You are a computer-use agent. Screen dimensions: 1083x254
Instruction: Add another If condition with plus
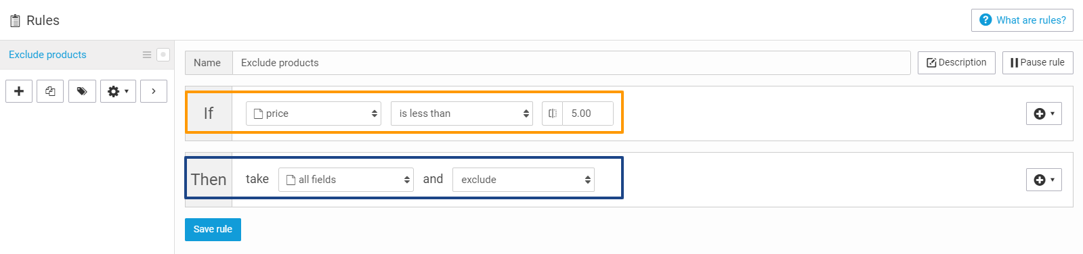click(x=1044, y=113)
